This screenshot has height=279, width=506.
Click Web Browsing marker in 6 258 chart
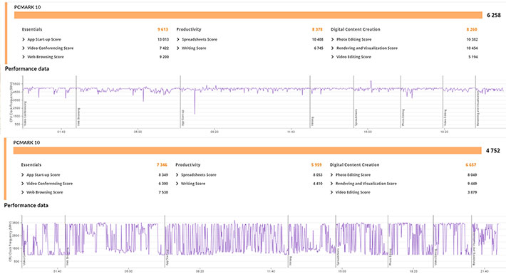coord(79,117)
